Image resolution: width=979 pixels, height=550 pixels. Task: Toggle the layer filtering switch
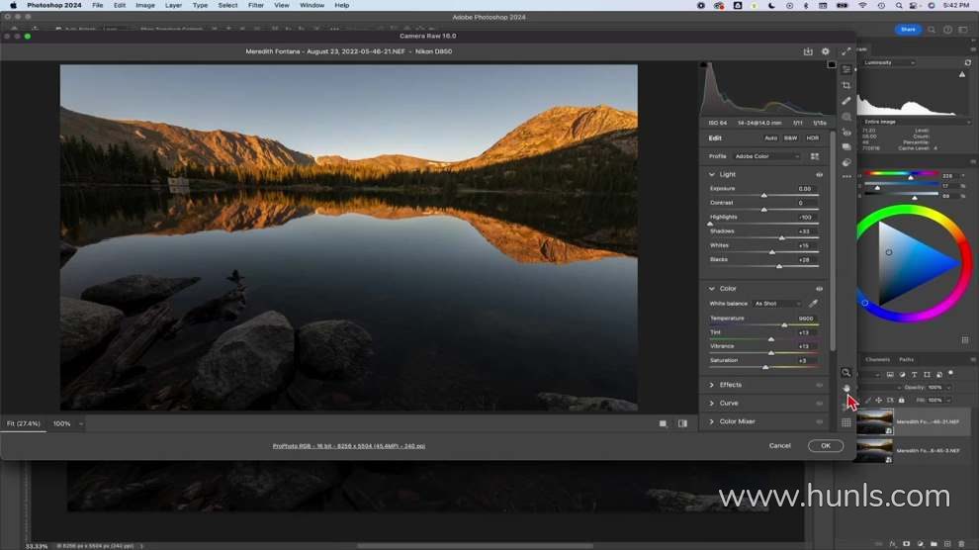[x=951, y=373]
